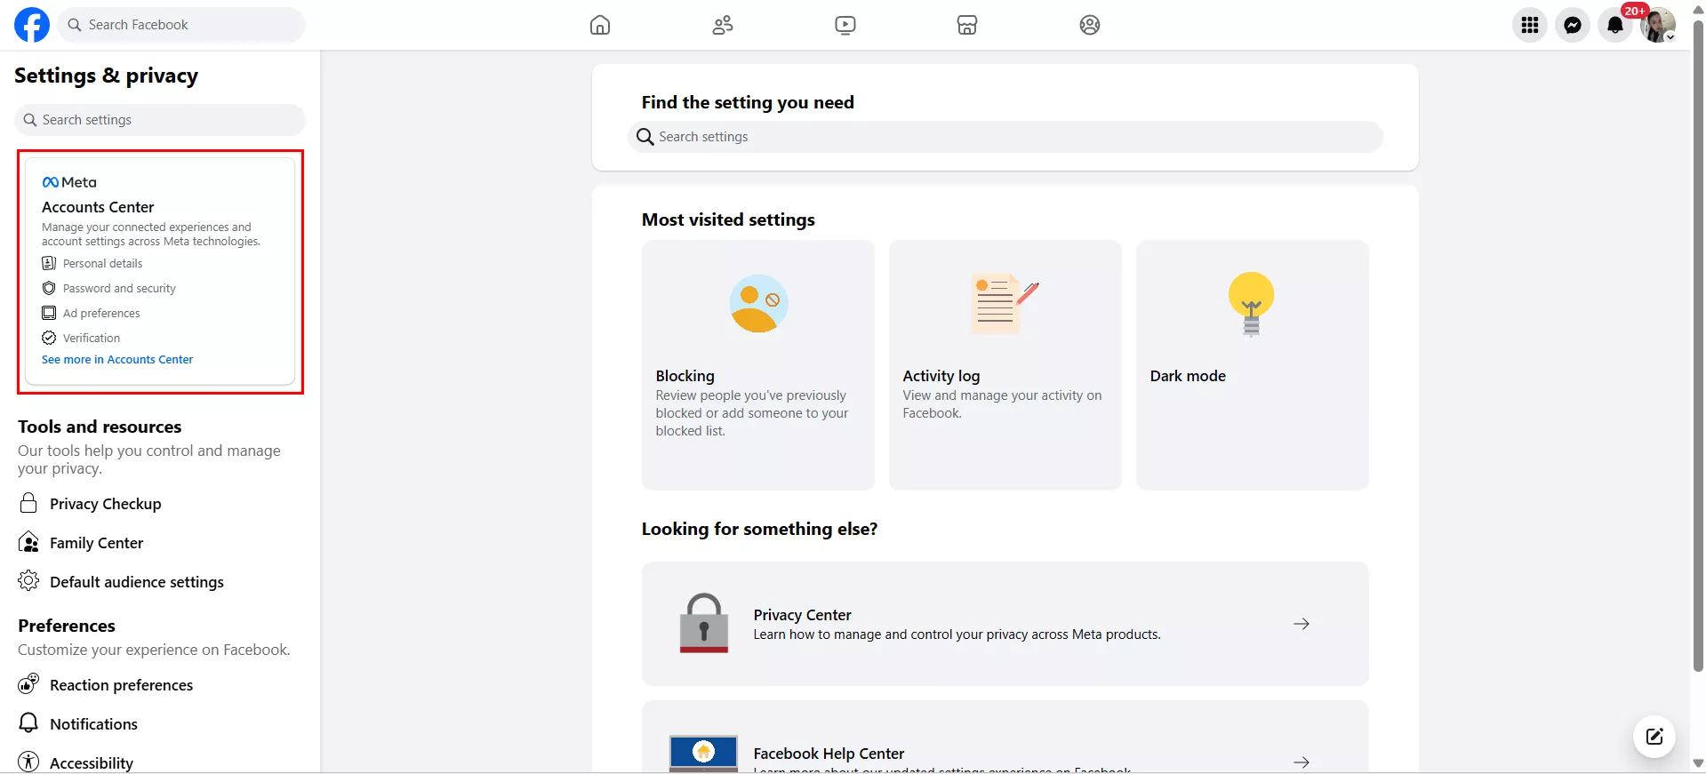Open the Home feed icon
Viewport: 1706px width, 774px height.
click(x=600, y=25)
